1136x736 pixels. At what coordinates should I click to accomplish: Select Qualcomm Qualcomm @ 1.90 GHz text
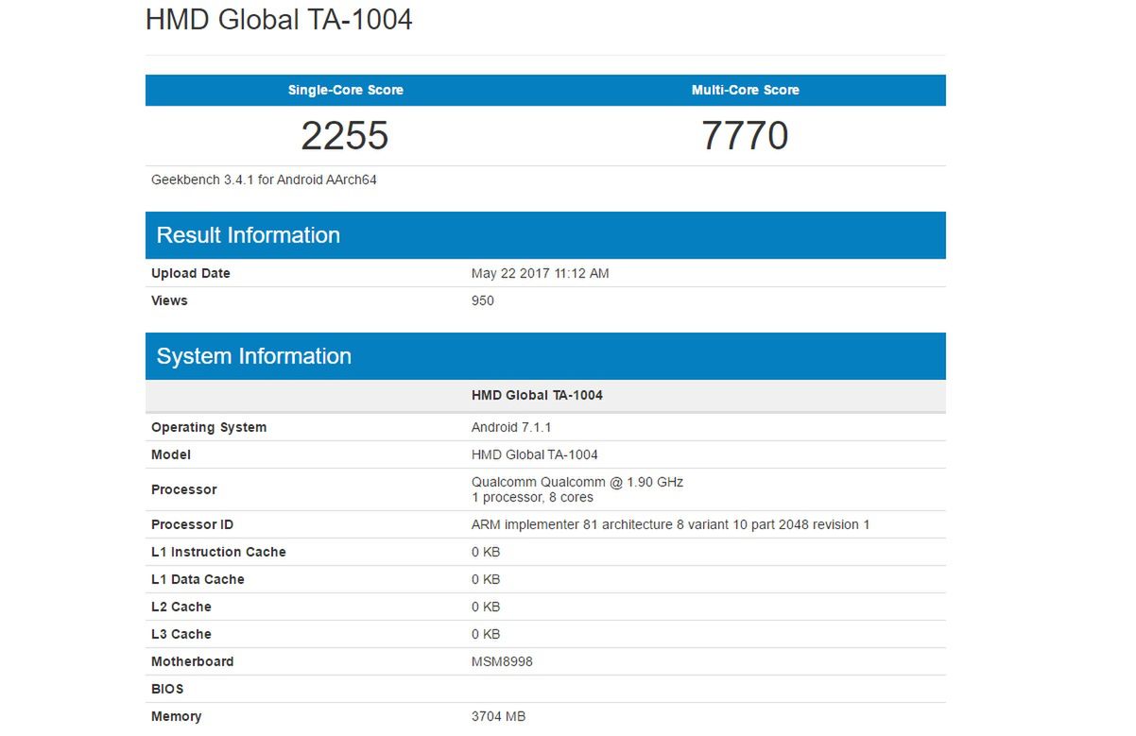tap(577, 482)
